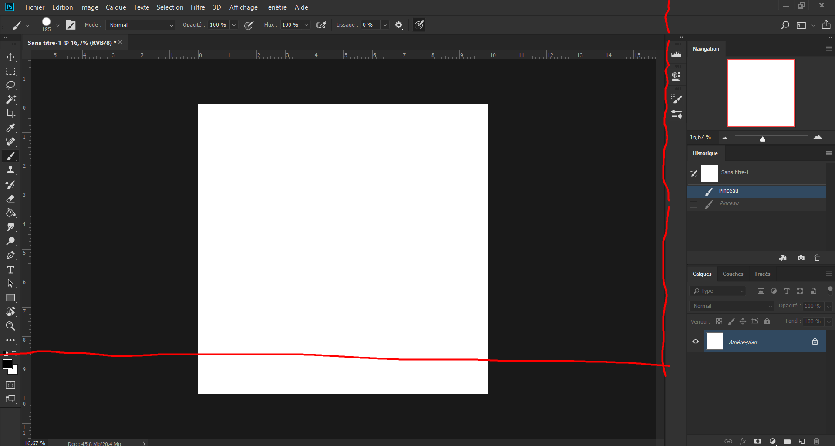
Task: Open the layer filter Type dropdown
Action: (717, 291)
